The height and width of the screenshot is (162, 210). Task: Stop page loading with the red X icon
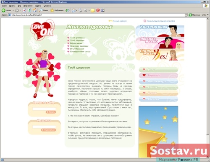point(24,10)
